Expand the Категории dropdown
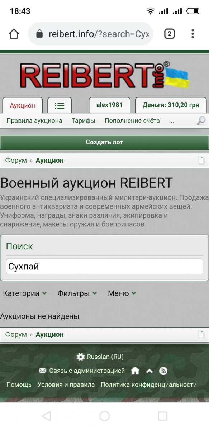This screenshot has height=430, width=209. 25,293
